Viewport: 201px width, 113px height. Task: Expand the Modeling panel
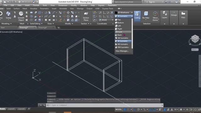click(6, 24)
